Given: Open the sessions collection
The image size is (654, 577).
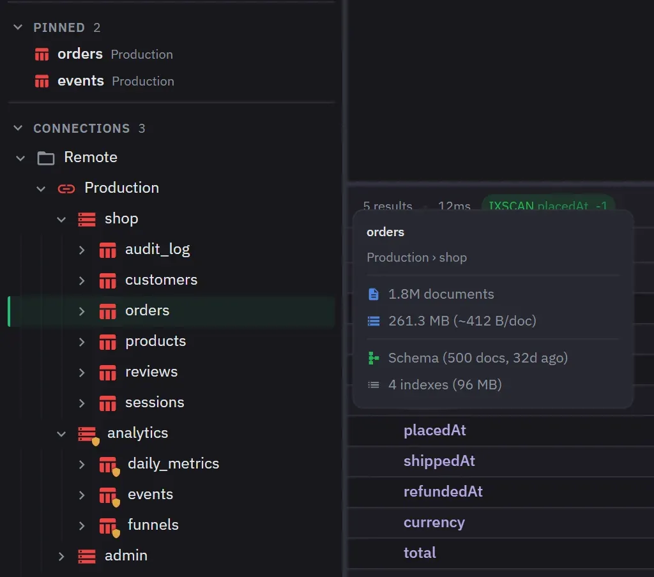Looking at the screenshot, I should (155, 402).
